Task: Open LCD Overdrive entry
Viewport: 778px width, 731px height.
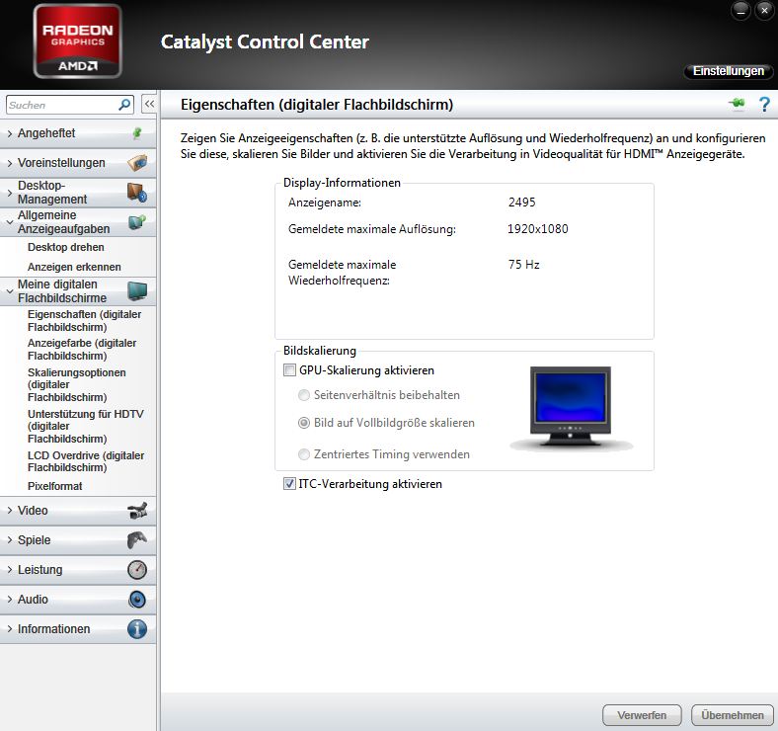Action: [x=86, y=461]
